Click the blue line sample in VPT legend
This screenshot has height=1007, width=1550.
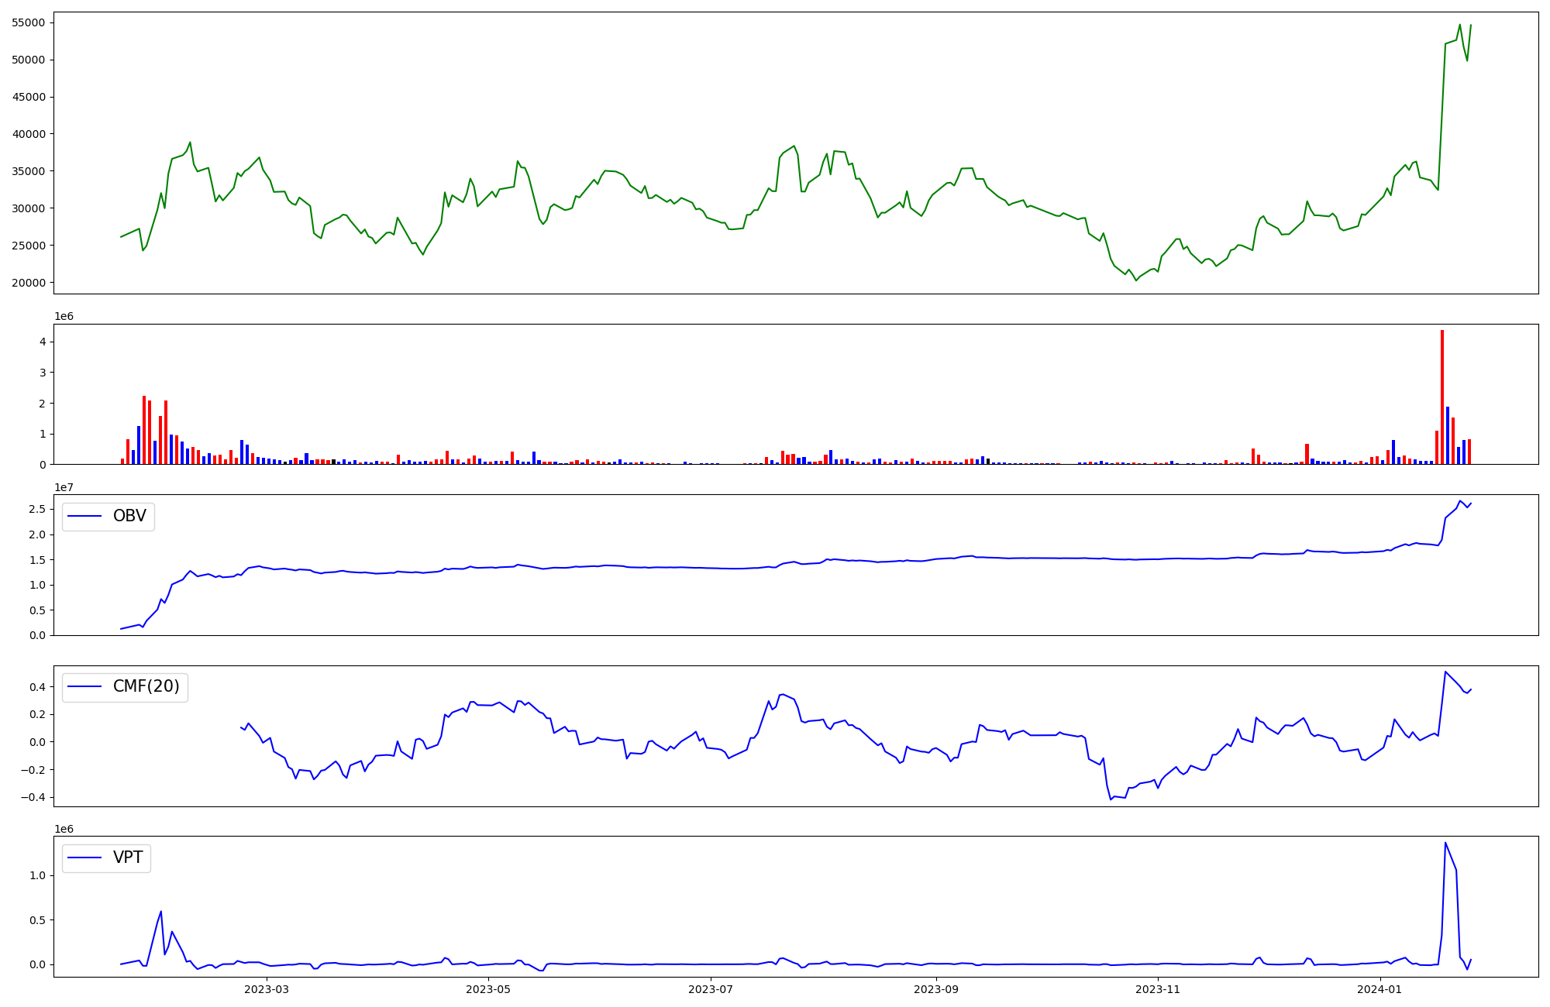85,857
